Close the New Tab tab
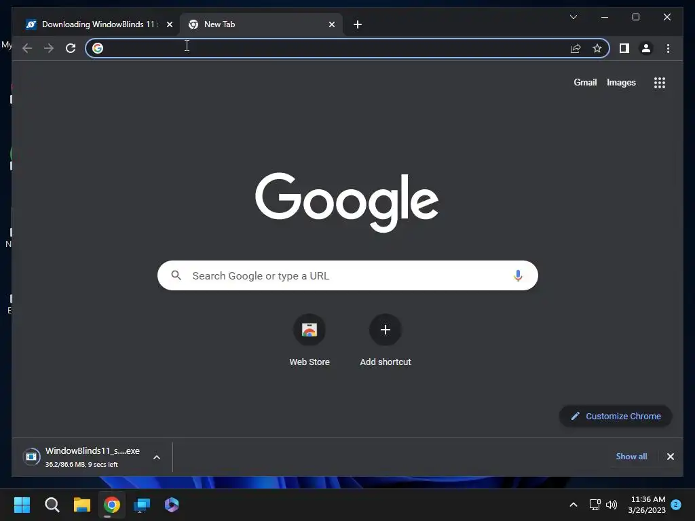Image resolution: width=695 pixels, height=521 pixels. (331, 24)
